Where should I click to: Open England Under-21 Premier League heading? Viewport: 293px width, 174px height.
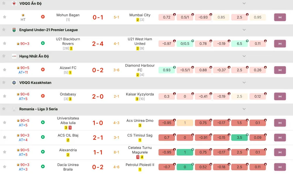[48, 30]
